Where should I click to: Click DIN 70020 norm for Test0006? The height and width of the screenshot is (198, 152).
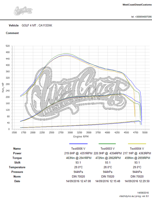(78, 177)
